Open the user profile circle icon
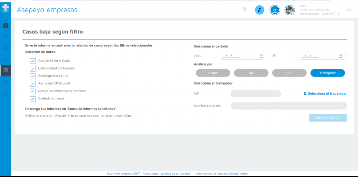Screen dimensions: 358x177 (x=275, y=10)
